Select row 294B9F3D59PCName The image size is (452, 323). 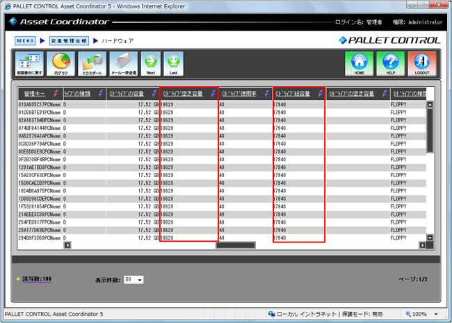222,238
